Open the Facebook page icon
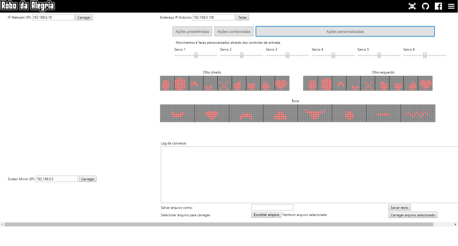Image resolution: width=458 pixels, height=246 pixels. point(438,6)
